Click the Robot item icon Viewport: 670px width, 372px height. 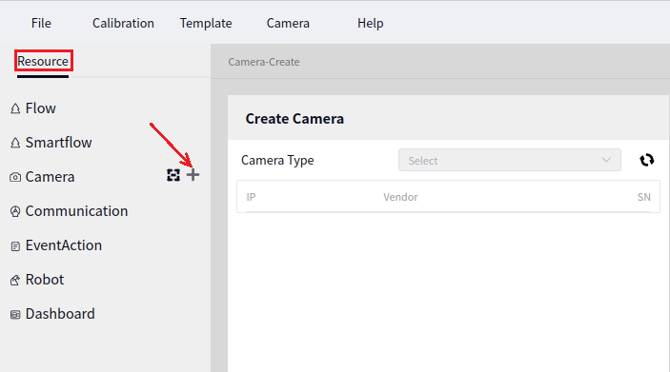point(15,281)
